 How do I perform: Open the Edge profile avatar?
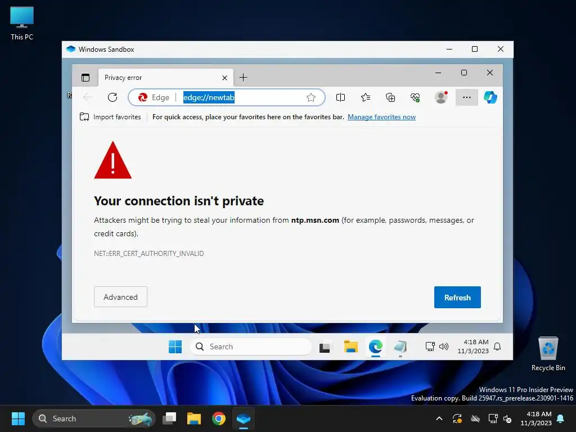click(441, 97)
